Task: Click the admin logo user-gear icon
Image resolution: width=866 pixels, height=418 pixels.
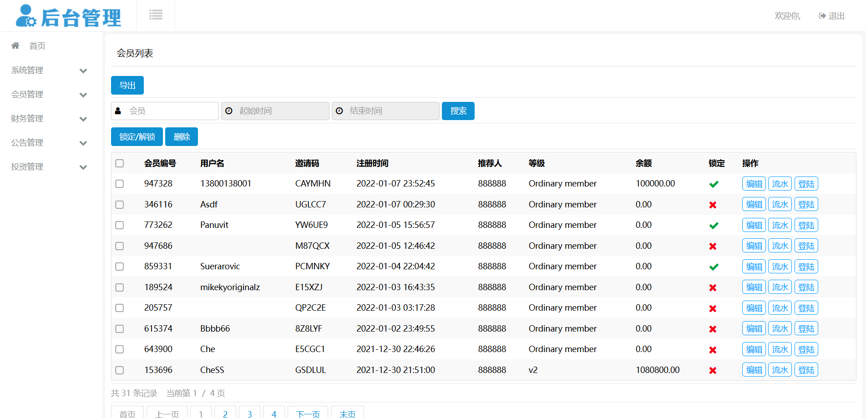Action: coord(25,16)
